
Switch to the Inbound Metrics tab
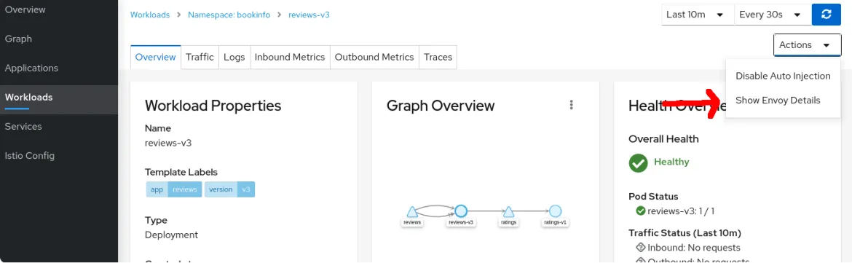click(290, 57)
